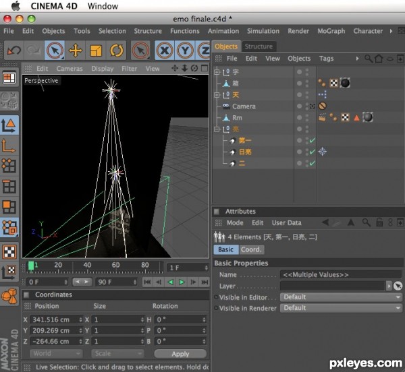Show more Object Manager menus arrow
This screenshot has width=405, height=372.
coord(357,59)
